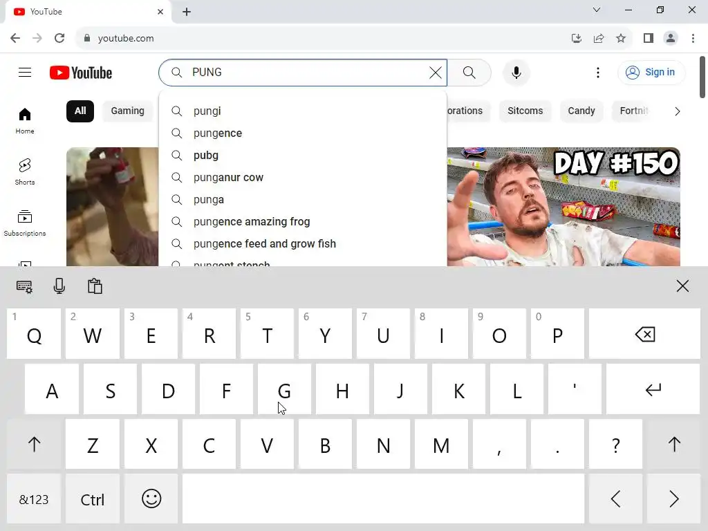Select the All filter chip
Image resolution: width=708 pixels, height=531 pixels.
click(x=80, y=111)
